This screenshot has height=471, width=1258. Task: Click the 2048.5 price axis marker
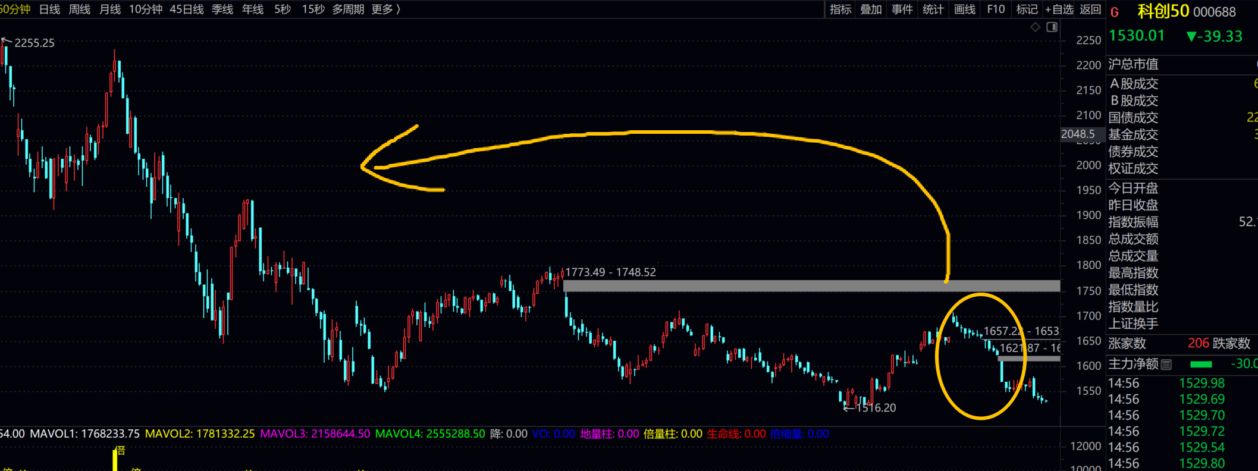click(1078, 134)
